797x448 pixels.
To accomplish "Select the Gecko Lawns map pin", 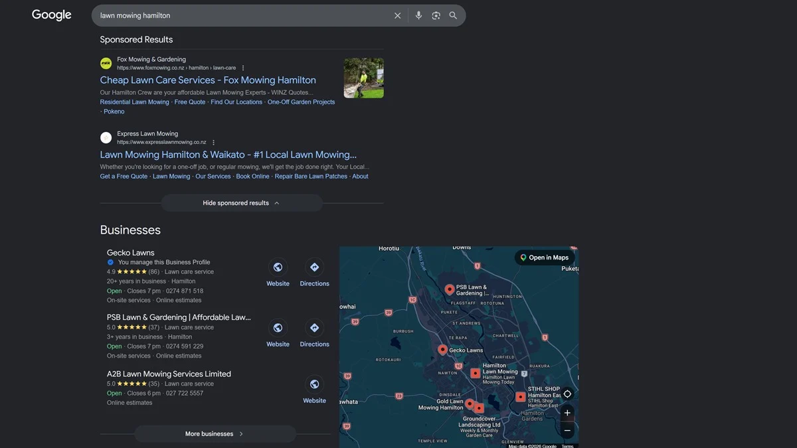I will 442,350.
